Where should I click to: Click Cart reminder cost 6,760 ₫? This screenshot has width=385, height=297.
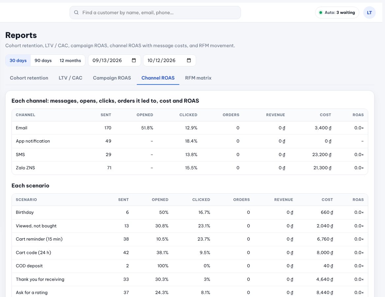coord(325,239)
